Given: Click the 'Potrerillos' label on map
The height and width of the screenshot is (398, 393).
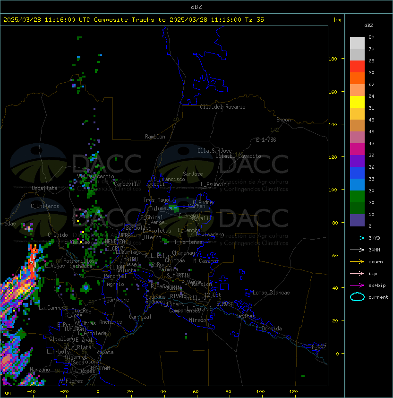Looking at the screenshot, I should point(79,261).
